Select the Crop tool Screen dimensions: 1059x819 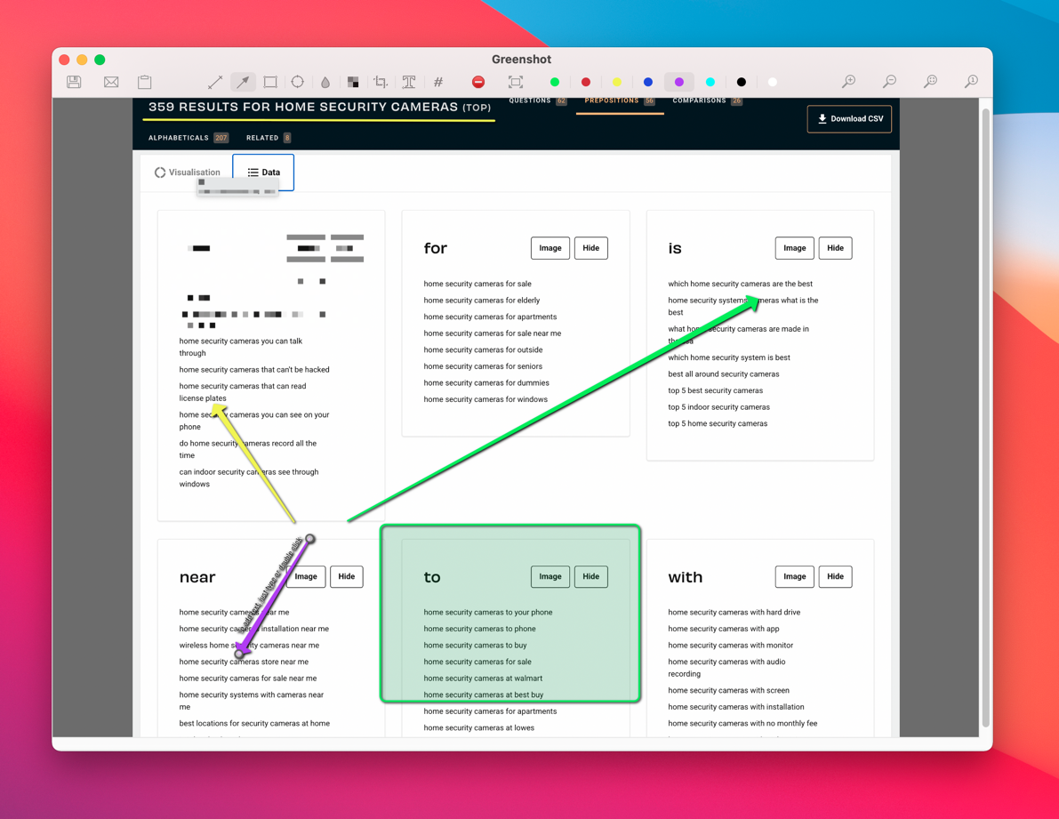[381, 83]
